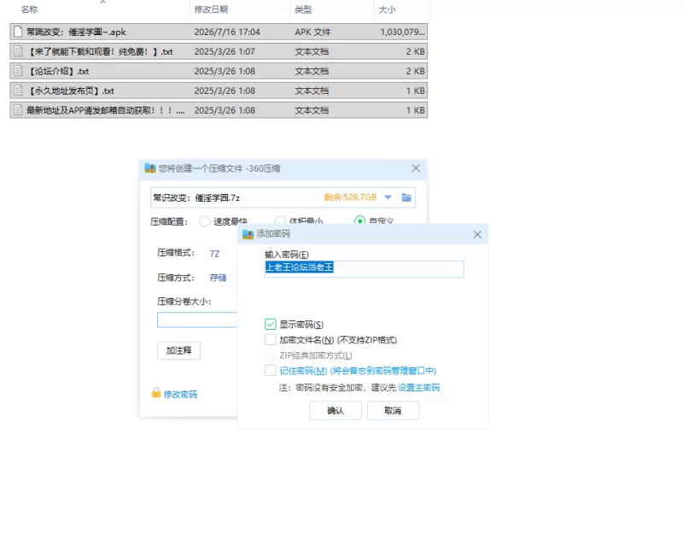
Task: Select the 自定义 radio button
Action: pyautogui.click(x=359, y=221)
